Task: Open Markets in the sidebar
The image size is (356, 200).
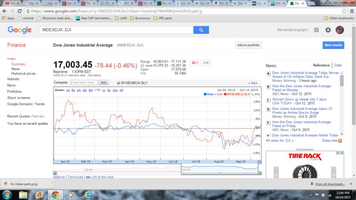Action: coord(13,79)
